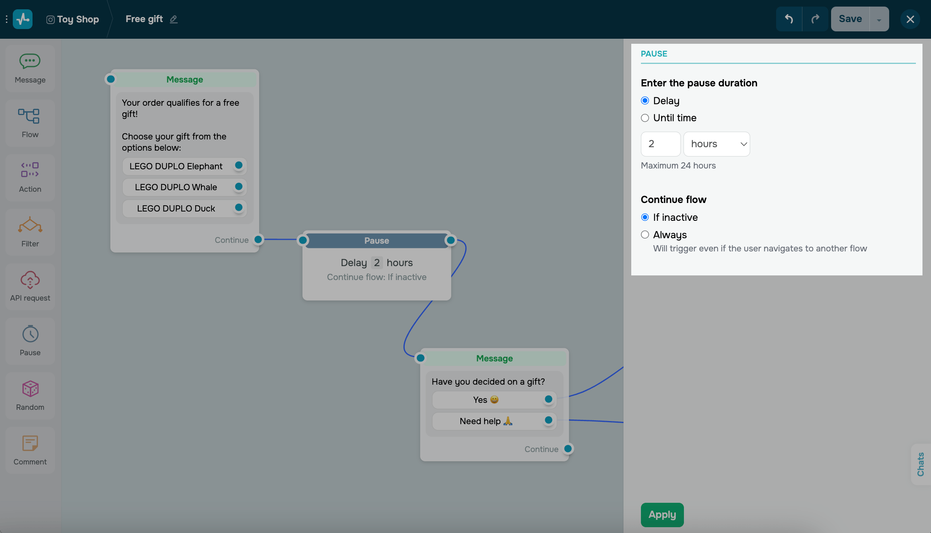
Task: Click the redo arrow in the header
Action: [815, 19]
